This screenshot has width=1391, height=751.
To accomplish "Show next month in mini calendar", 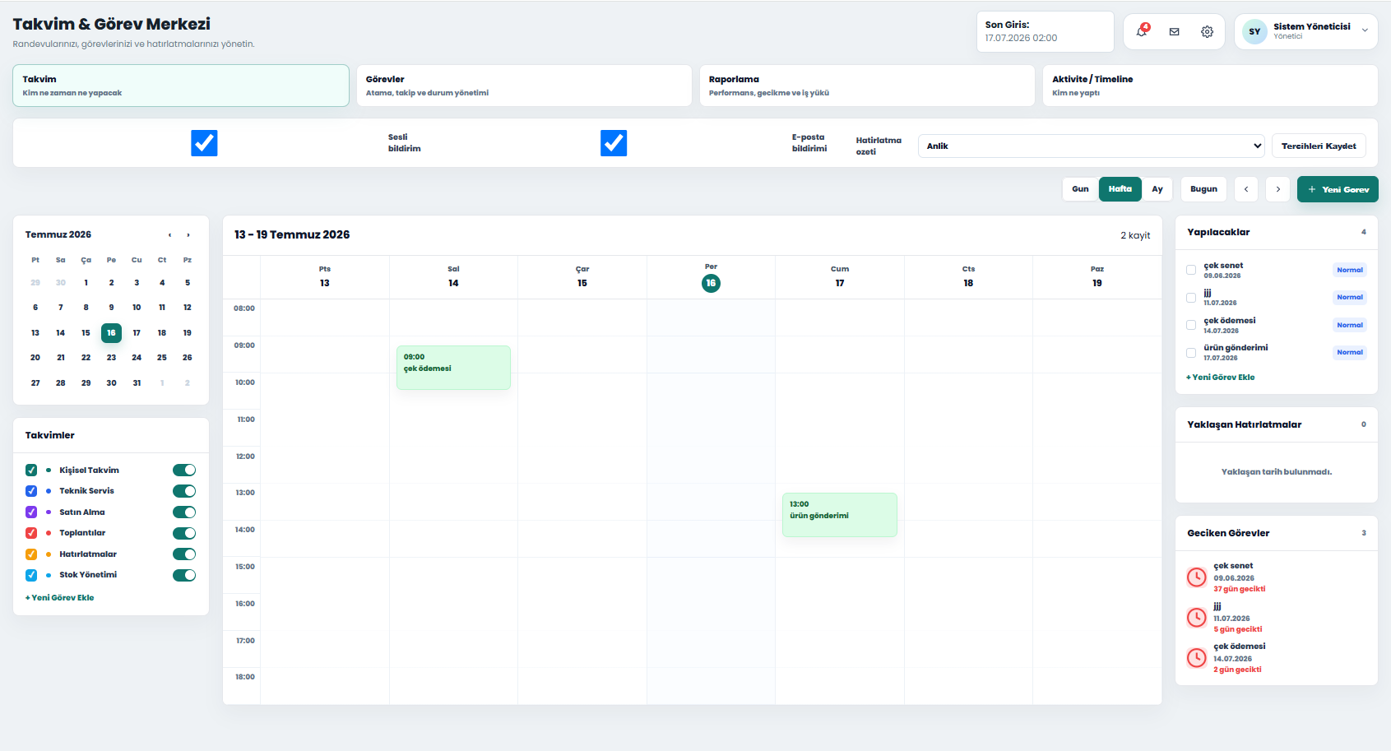I will coord(188,235).
